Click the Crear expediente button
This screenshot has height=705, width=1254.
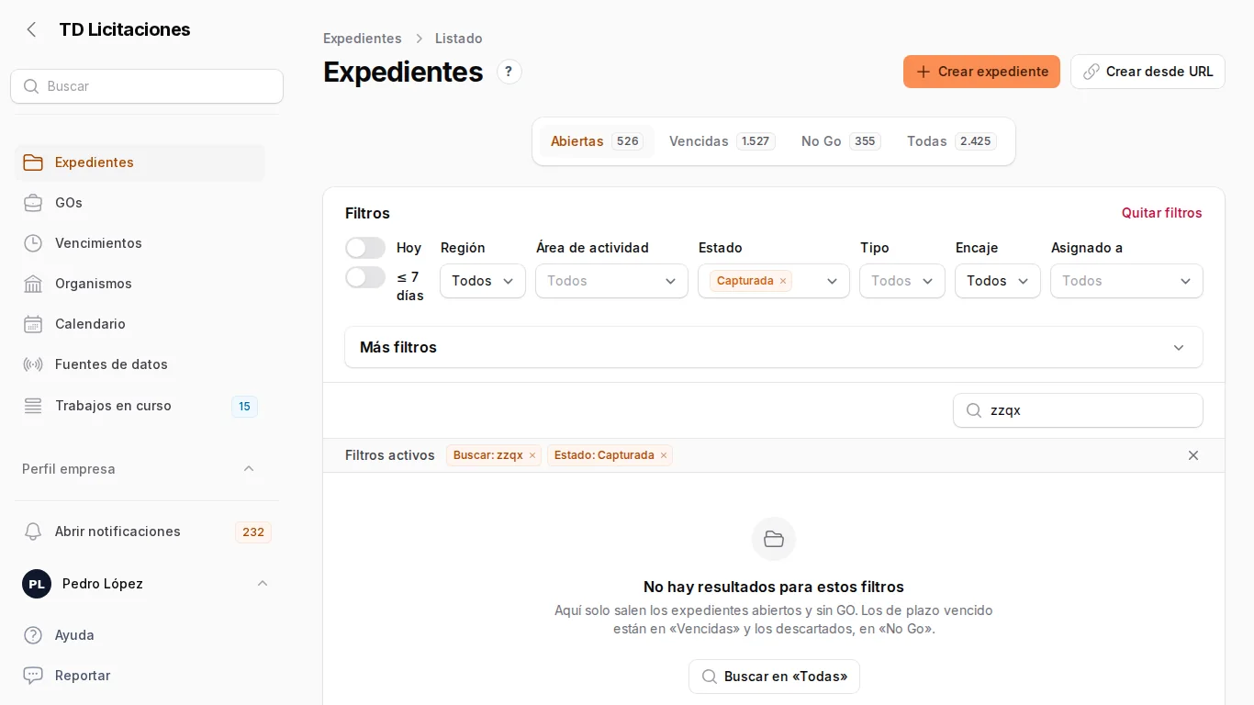(x=981, y=72)
